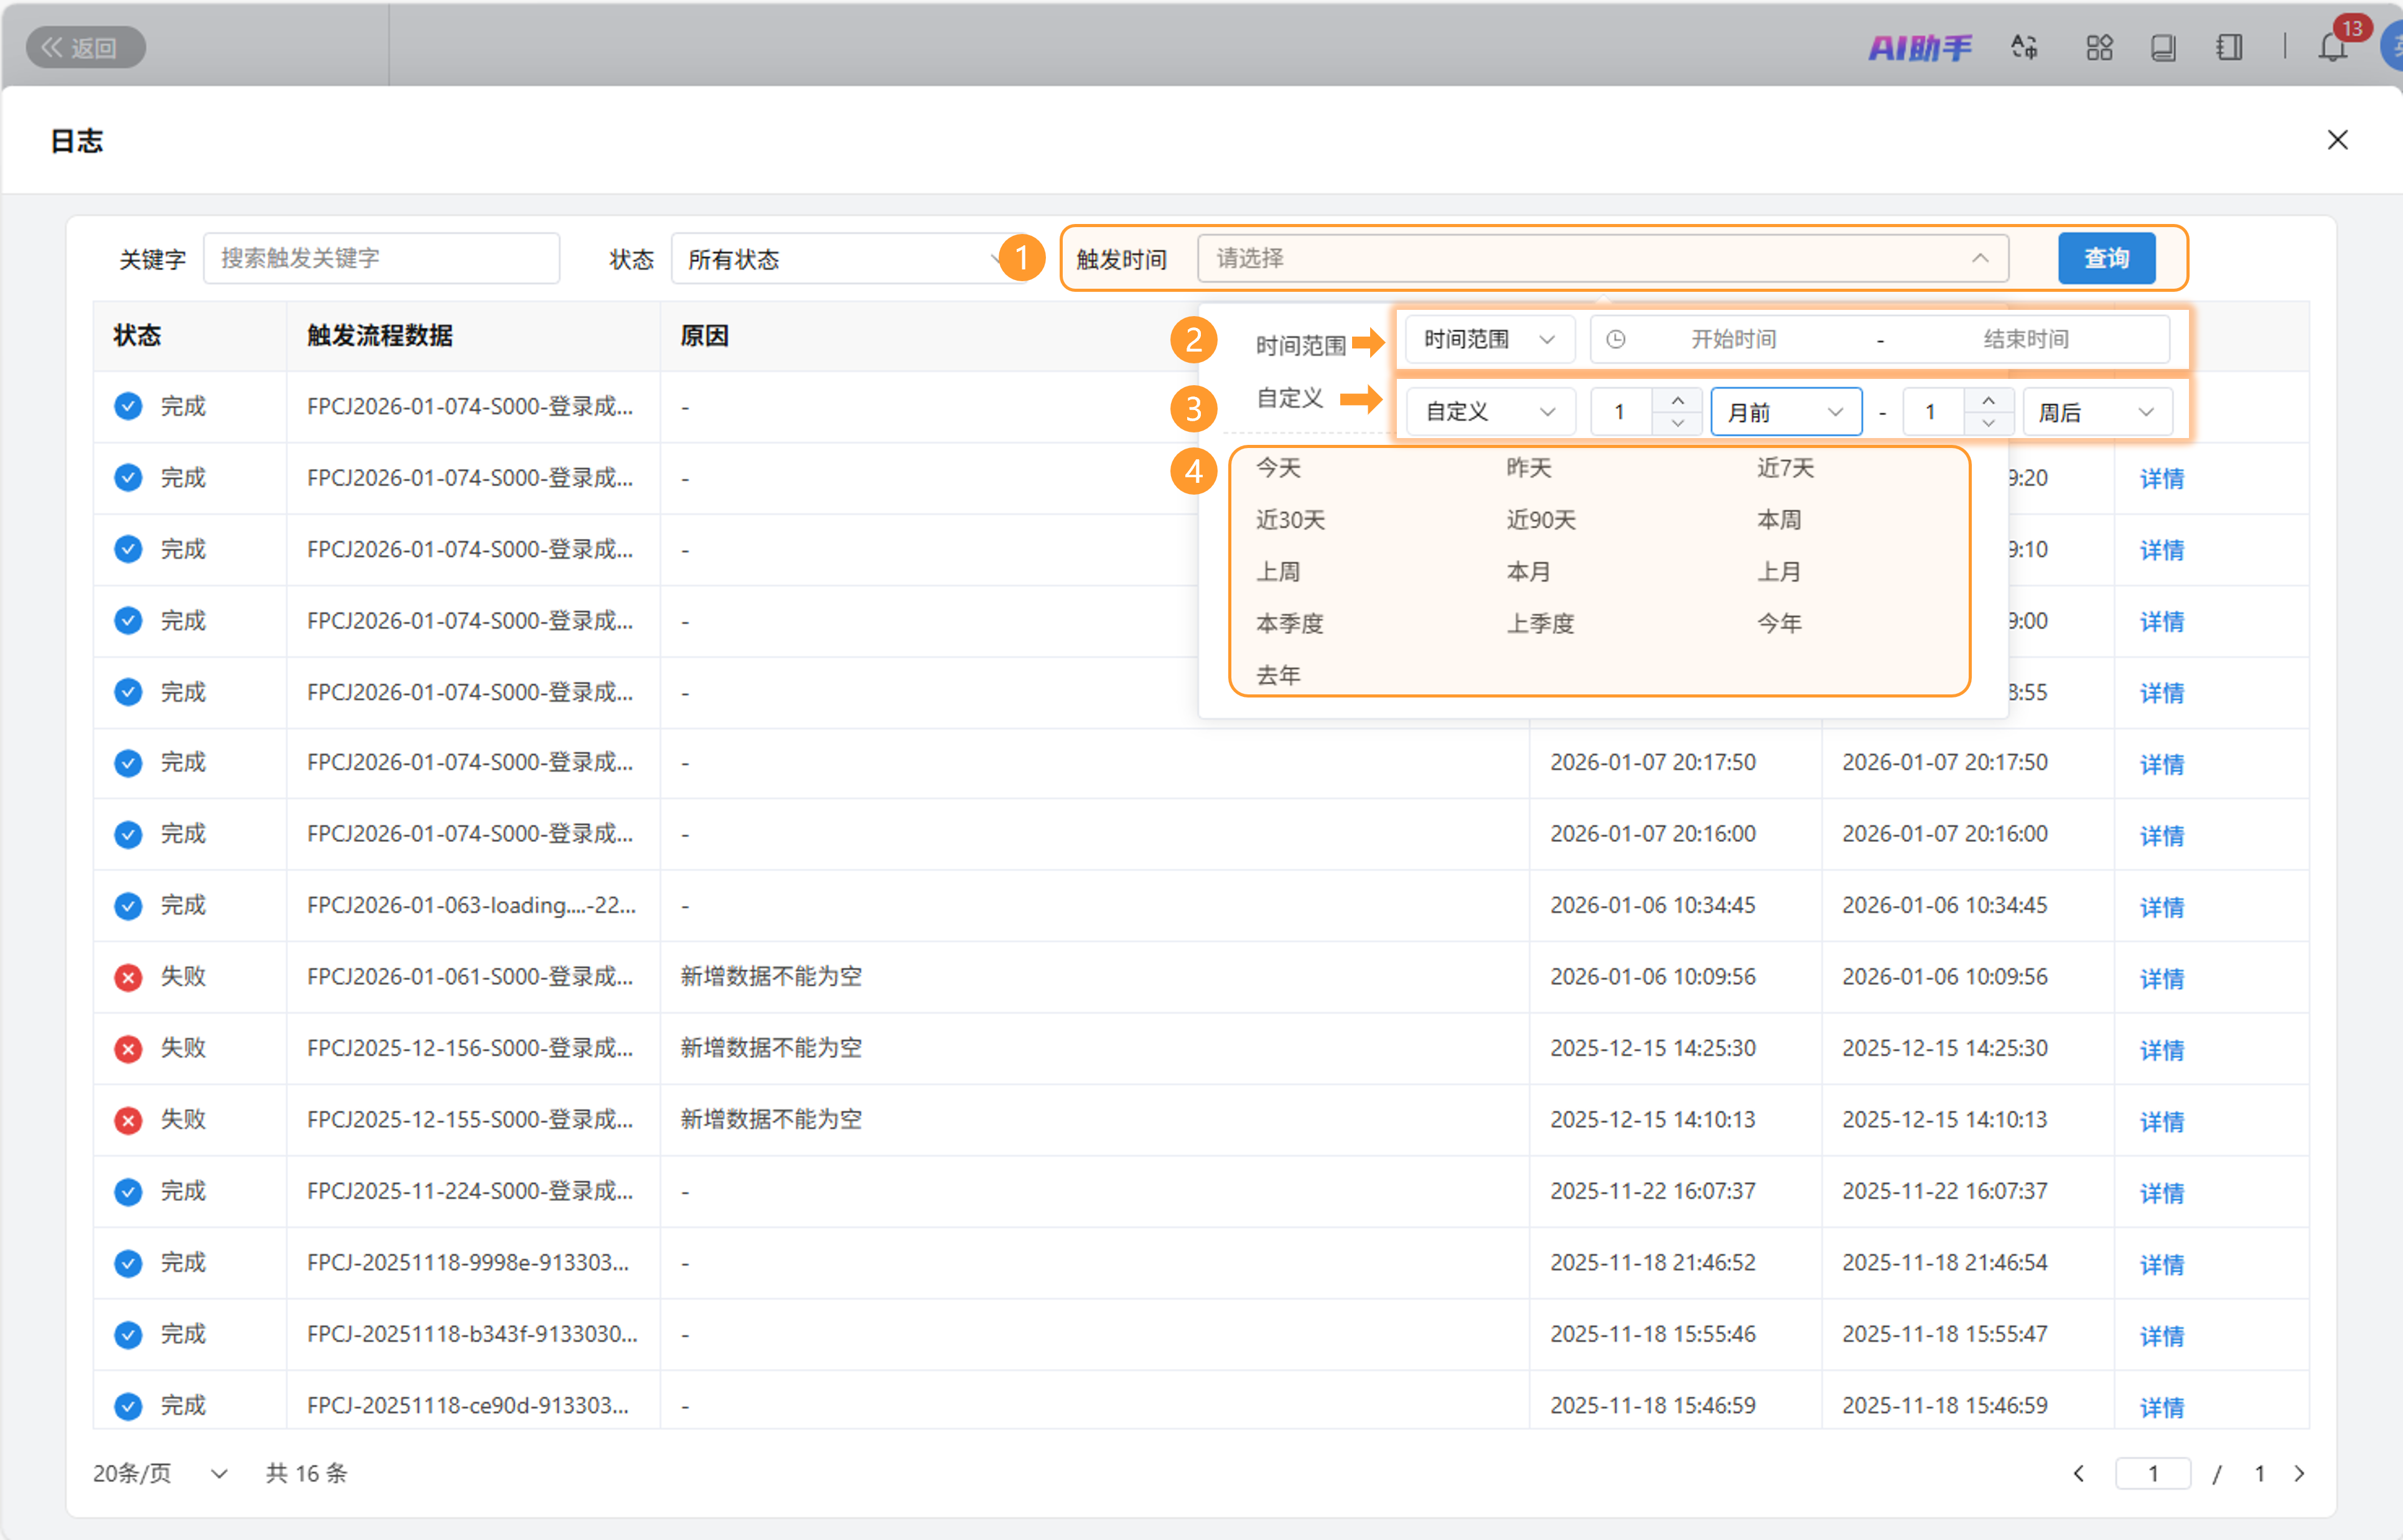Click the 搜索触发关键字 keyword input
Image resolution: width=2403 pixels, height=1540 pixels.
pos(381,259)
